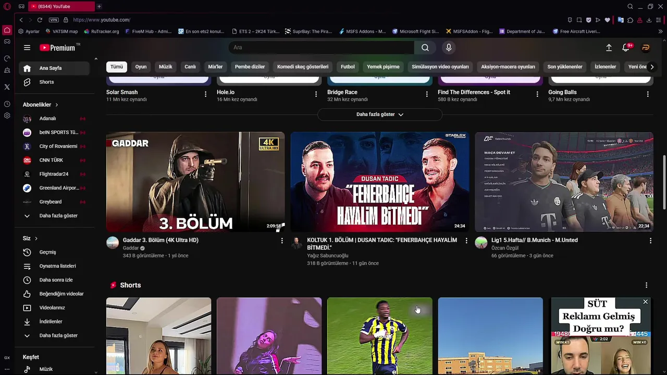This screenshot has width=667, height=375.
Task: Play the B.Munich - M.United thumbnail
Action: click(x=564, y=182)
